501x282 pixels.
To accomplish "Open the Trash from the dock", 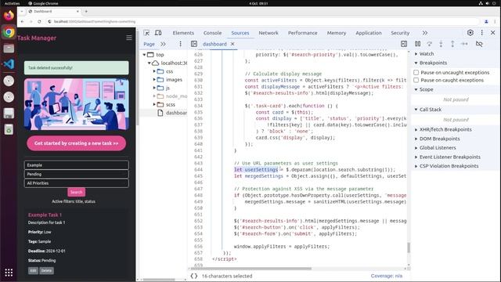I will [9, 129].
